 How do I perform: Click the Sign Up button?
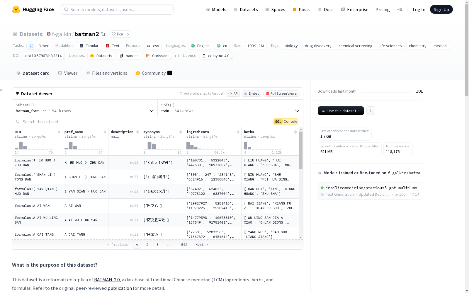pyautogui.click(x=441, y=9)
